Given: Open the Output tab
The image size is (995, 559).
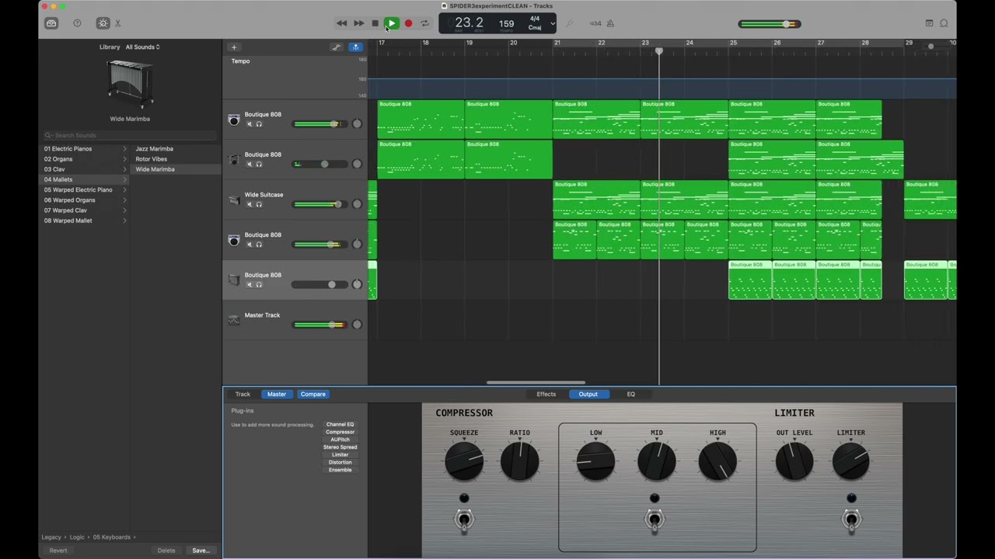Looking at the screenshot, I should point(588,394).
